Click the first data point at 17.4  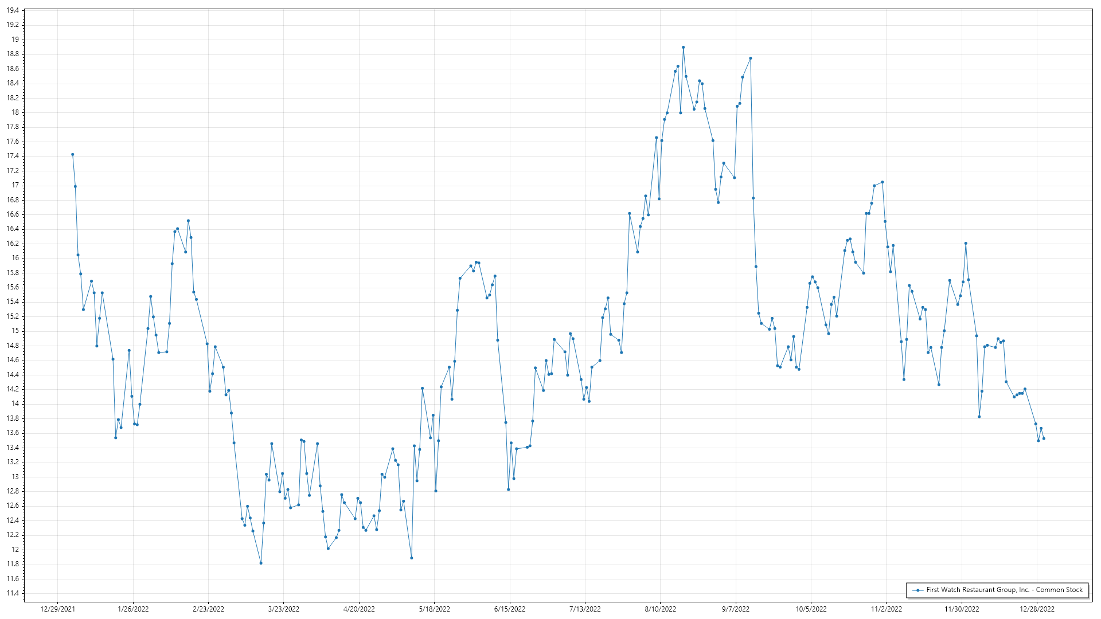(72, 154)
